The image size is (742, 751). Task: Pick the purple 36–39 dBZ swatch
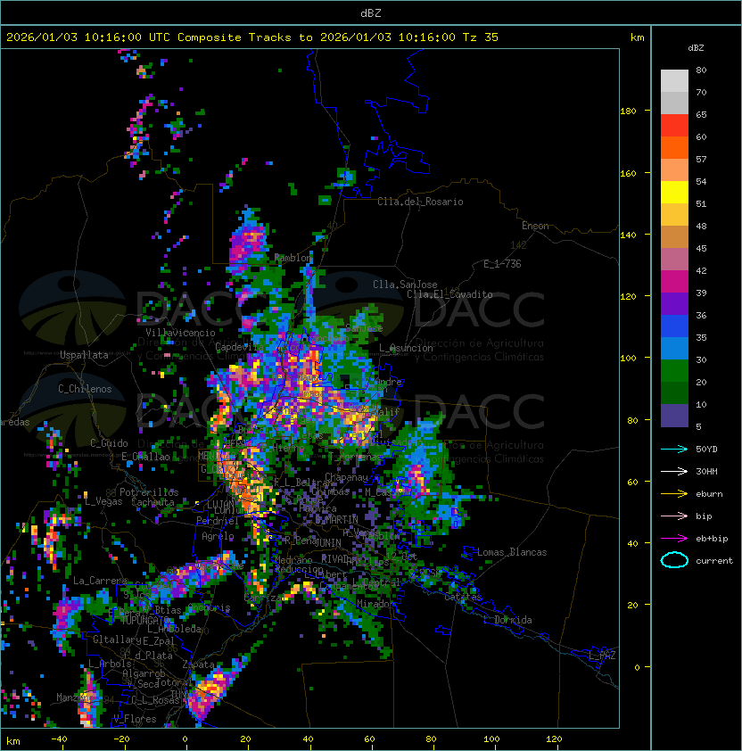(x=674, y=303)
